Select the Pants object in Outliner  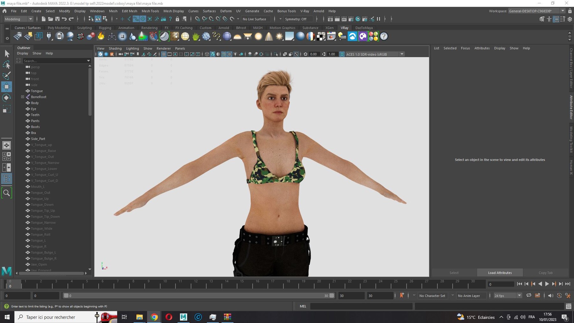tap(35, 121)
